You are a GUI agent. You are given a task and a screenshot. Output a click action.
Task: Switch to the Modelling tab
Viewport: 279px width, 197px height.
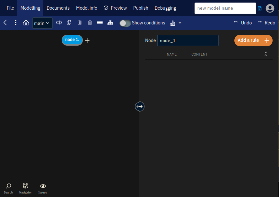pyautogui.click(x=31, y=8)
